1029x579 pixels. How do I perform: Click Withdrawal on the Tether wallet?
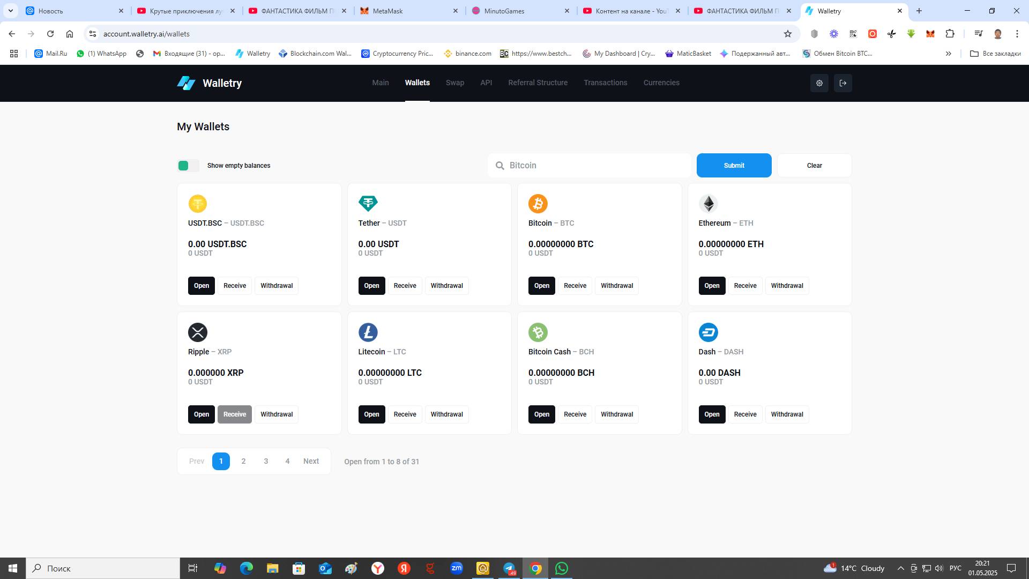tap(446, 286)
